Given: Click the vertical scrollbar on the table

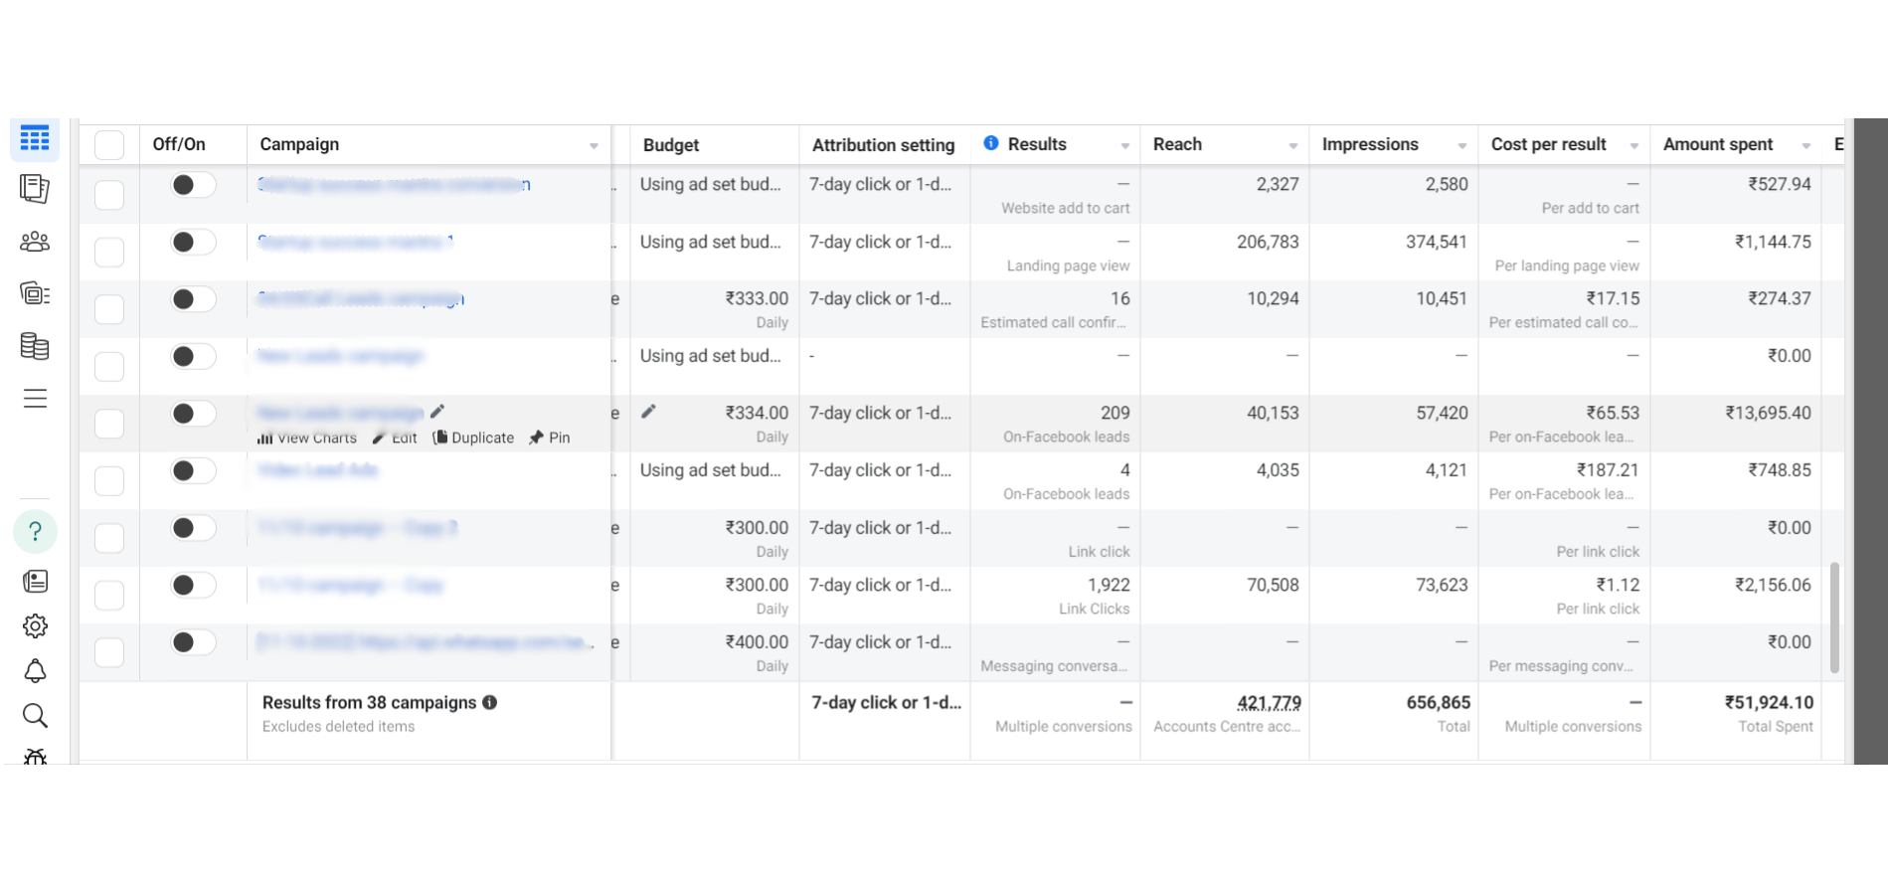Looking at the screenshot, I should (x=1834, y=617).
